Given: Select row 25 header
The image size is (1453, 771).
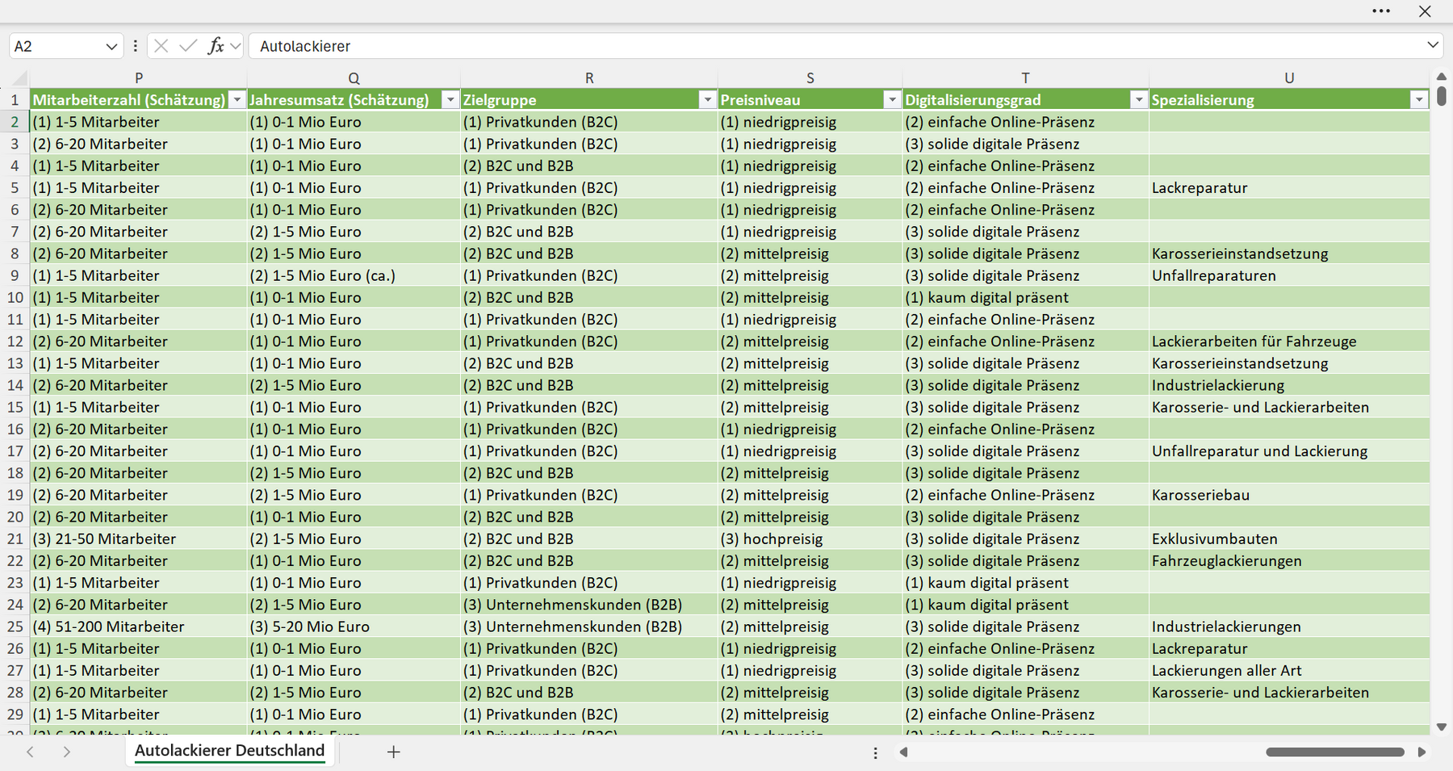Looking at the screenshot, I should [x=15, y=626].
